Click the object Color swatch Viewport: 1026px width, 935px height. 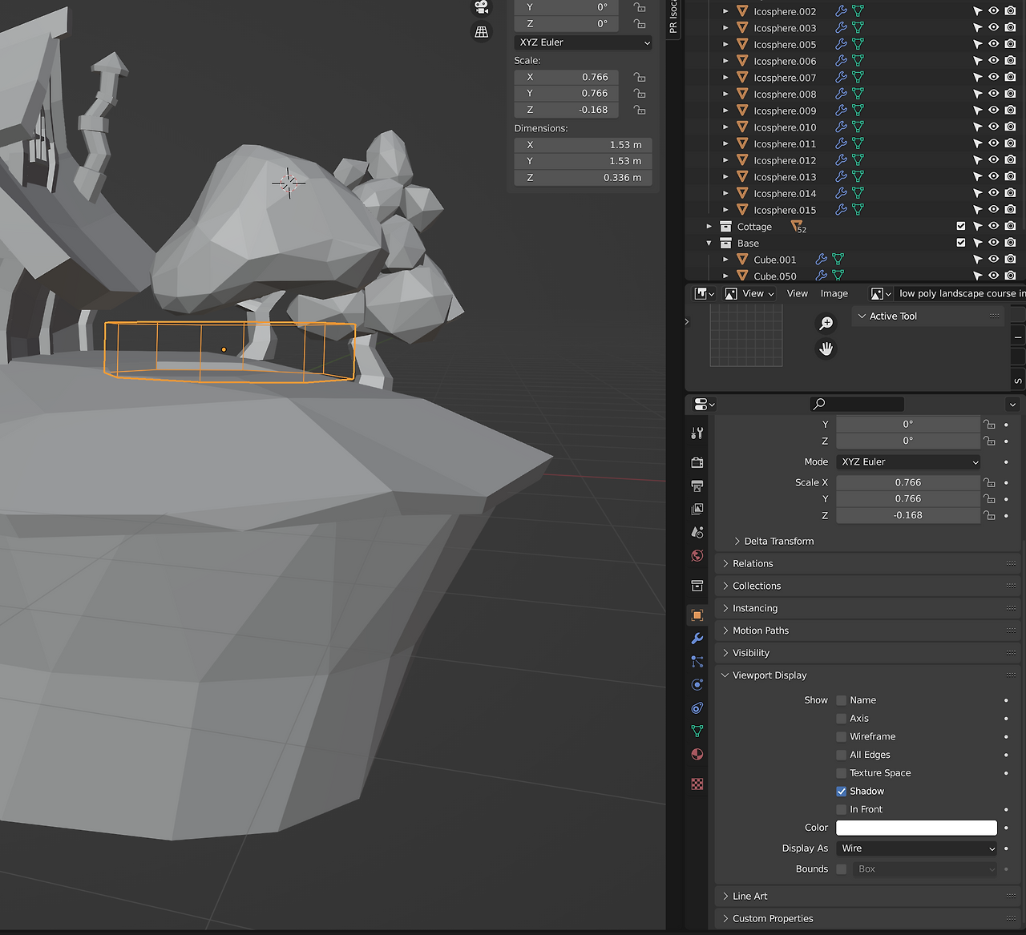(x=916, y=828)
